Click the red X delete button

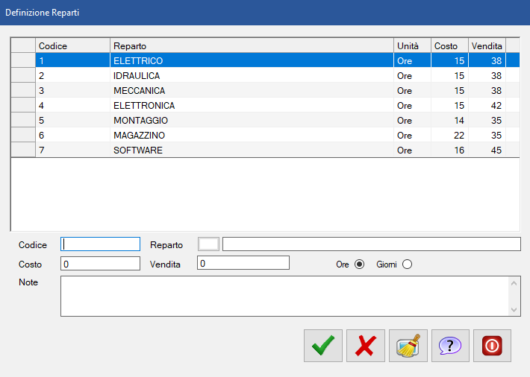click(x=366, y=346)
